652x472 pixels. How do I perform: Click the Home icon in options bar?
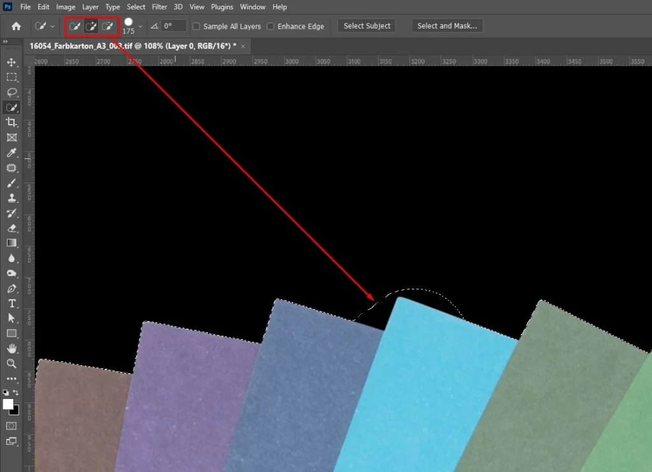tap(16, 26)
